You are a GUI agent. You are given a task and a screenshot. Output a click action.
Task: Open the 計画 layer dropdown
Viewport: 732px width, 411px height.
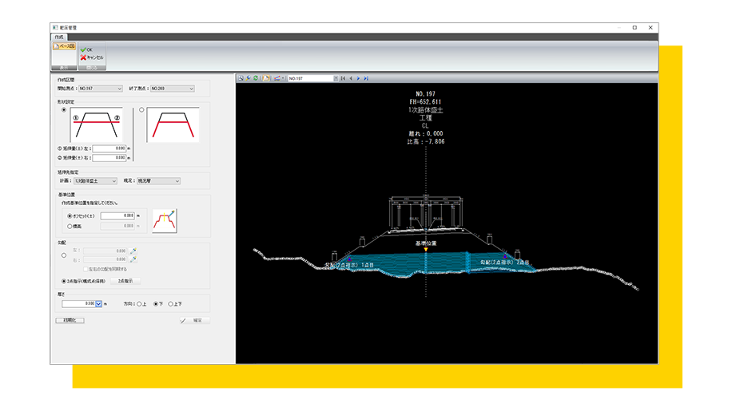(95, 181)
